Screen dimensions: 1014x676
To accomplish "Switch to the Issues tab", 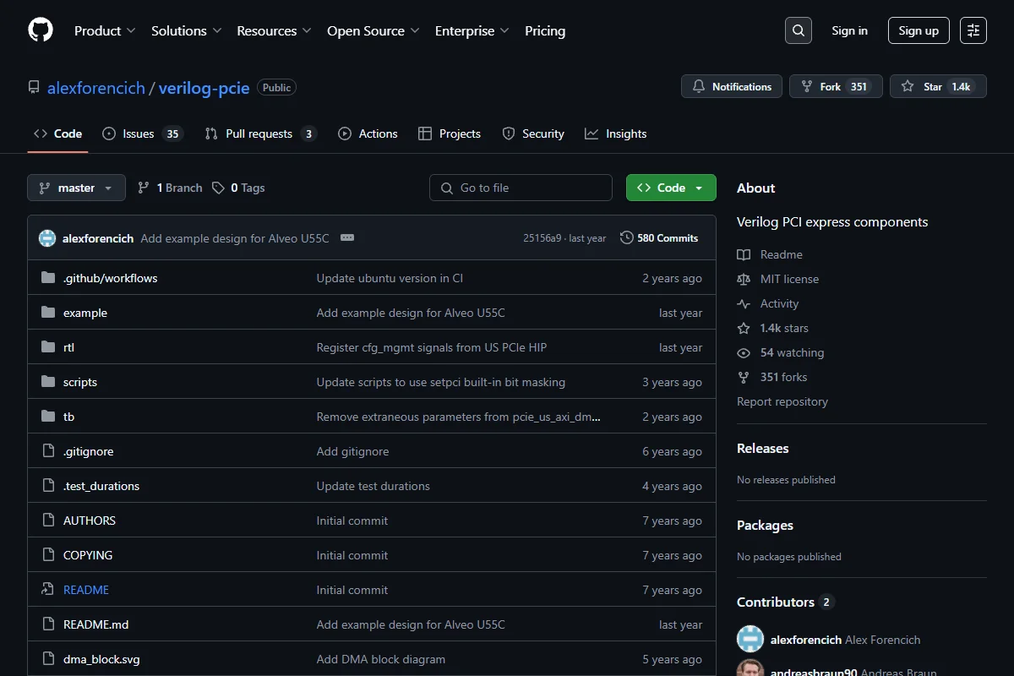I will tap(142, 134).
